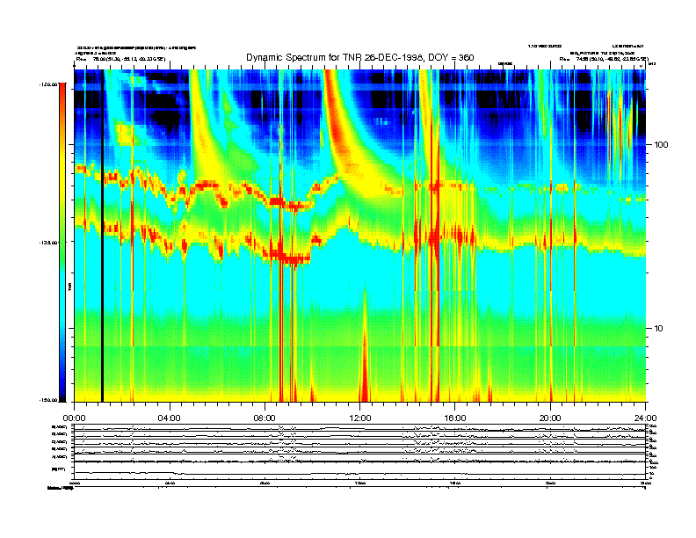Click the 12:00 time axis label
The image size is (696, 538).
point(359,418)
